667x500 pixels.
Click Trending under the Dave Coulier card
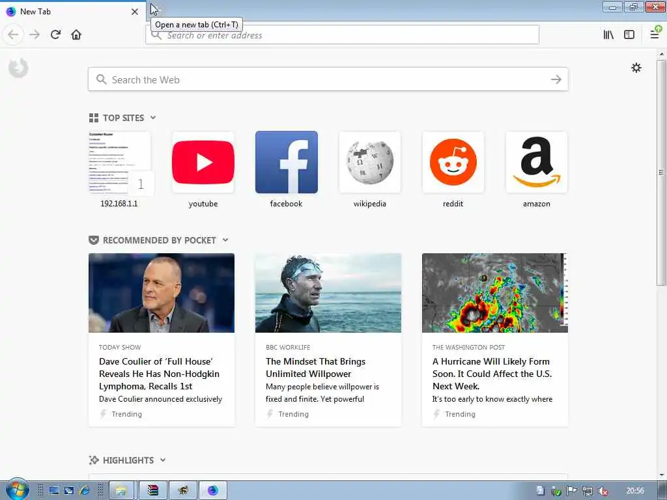(126, 414)
